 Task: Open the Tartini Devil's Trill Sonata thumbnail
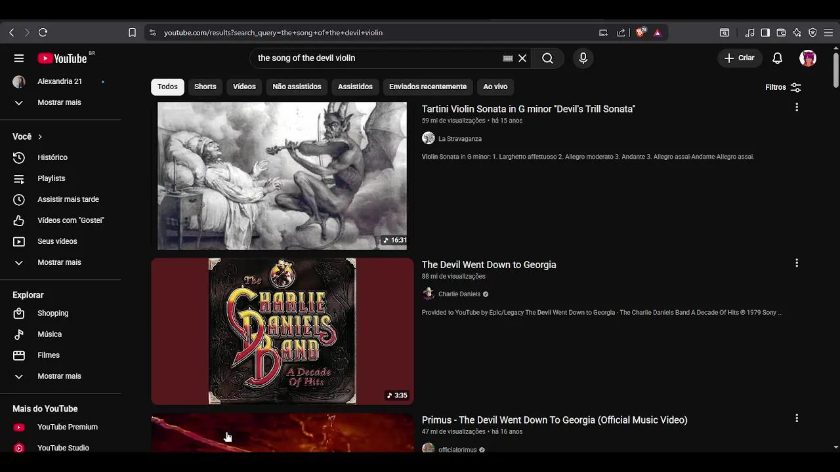tap(282, 176)
